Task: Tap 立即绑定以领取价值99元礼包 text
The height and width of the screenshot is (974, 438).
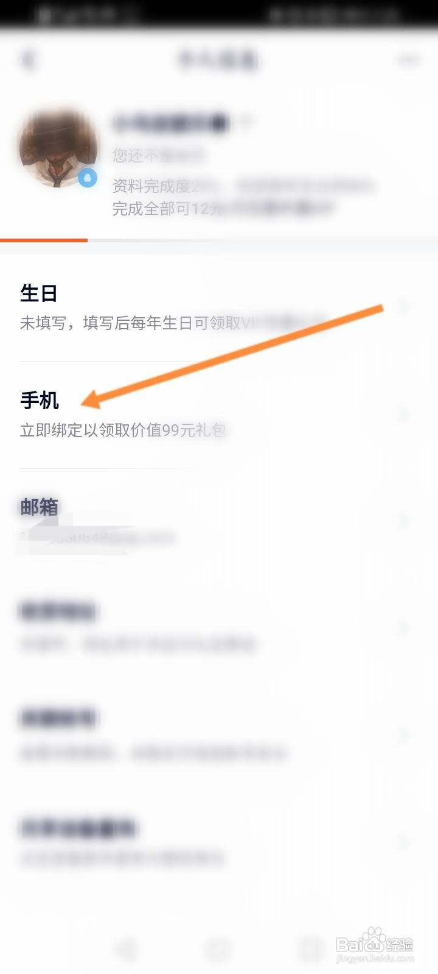Action: point(123,430)
